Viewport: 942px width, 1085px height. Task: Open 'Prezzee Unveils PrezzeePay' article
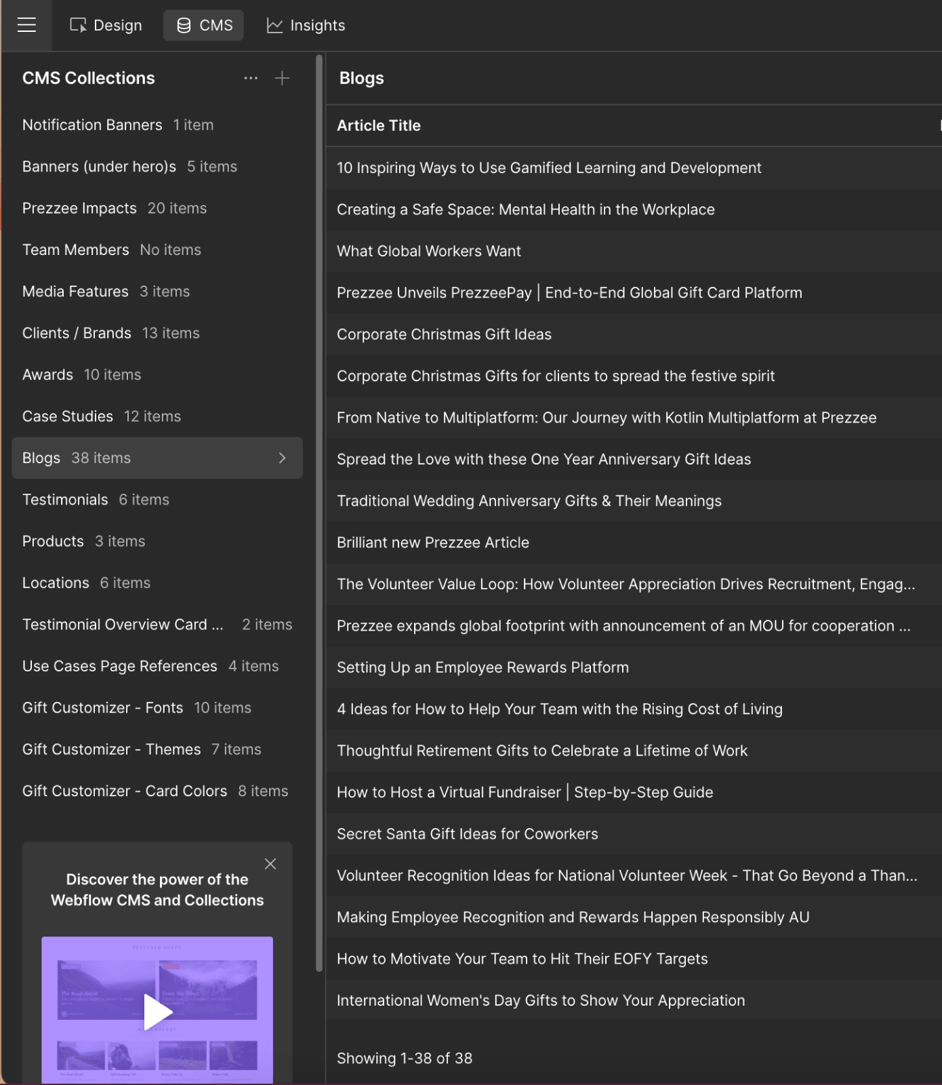634,293
